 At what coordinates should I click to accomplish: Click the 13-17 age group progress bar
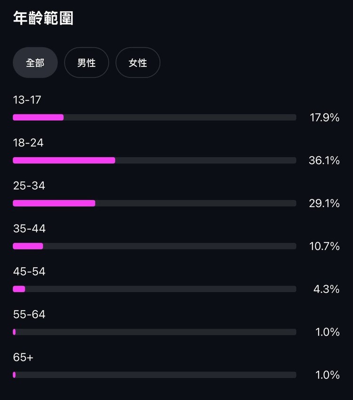(x=154, y=117)
